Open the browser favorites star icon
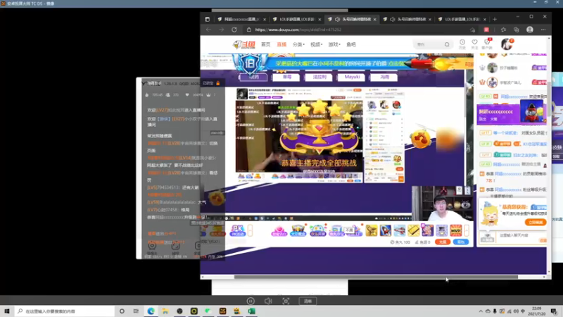 pyautogui.click(x=503, y=30)
